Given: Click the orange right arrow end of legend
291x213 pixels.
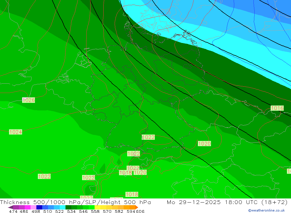Looking at the screenshot, I should tap(136, 207).
